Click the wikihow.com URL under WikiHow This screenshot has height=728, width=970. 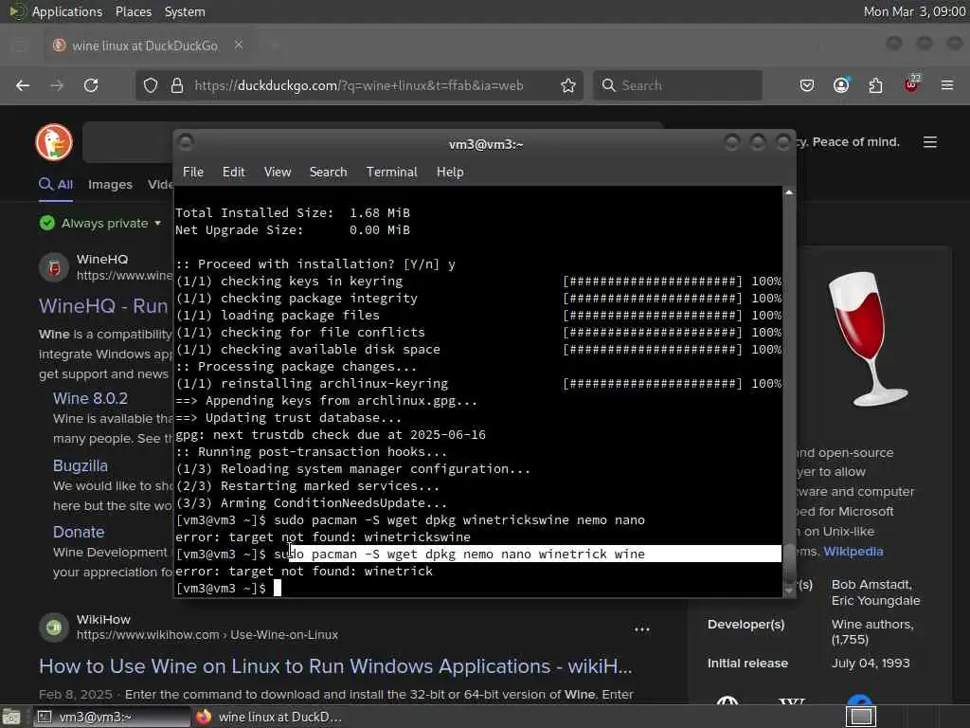207,634
